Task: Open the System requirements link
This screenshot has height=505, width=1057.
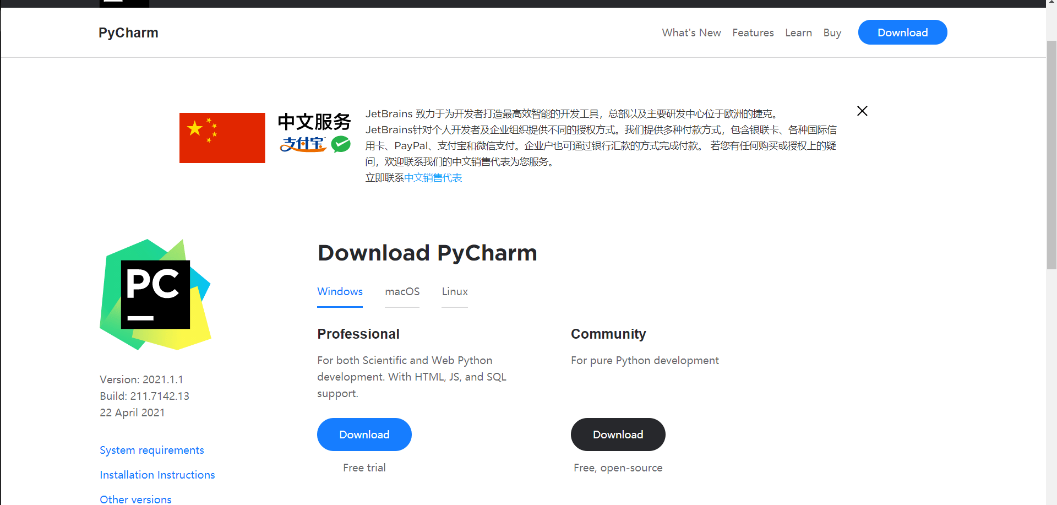Action: point(152,450)
